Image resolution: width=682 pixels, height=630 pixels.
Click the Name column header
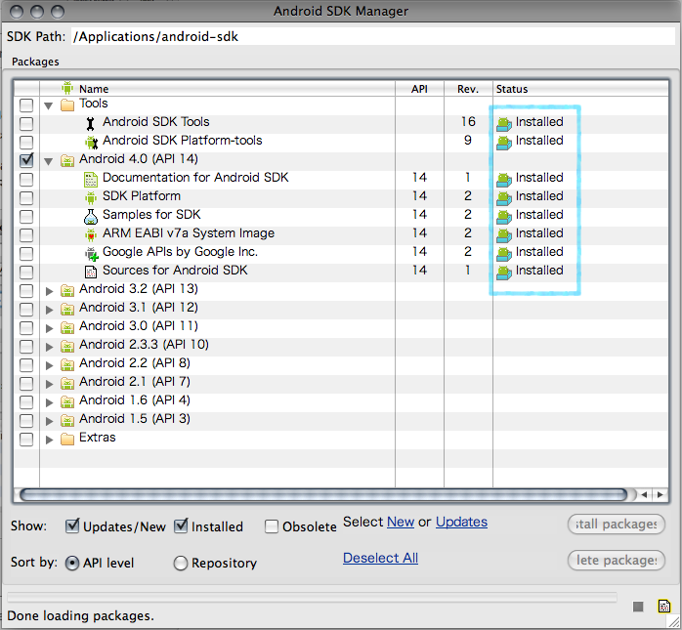tap(218, 89)
